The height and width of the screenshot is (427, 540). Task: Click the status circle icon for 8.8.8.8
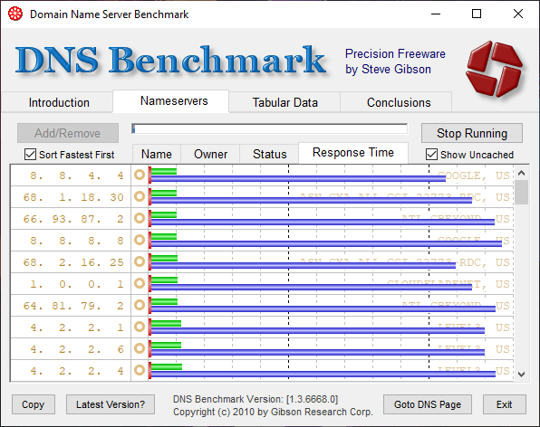[140, 240]
